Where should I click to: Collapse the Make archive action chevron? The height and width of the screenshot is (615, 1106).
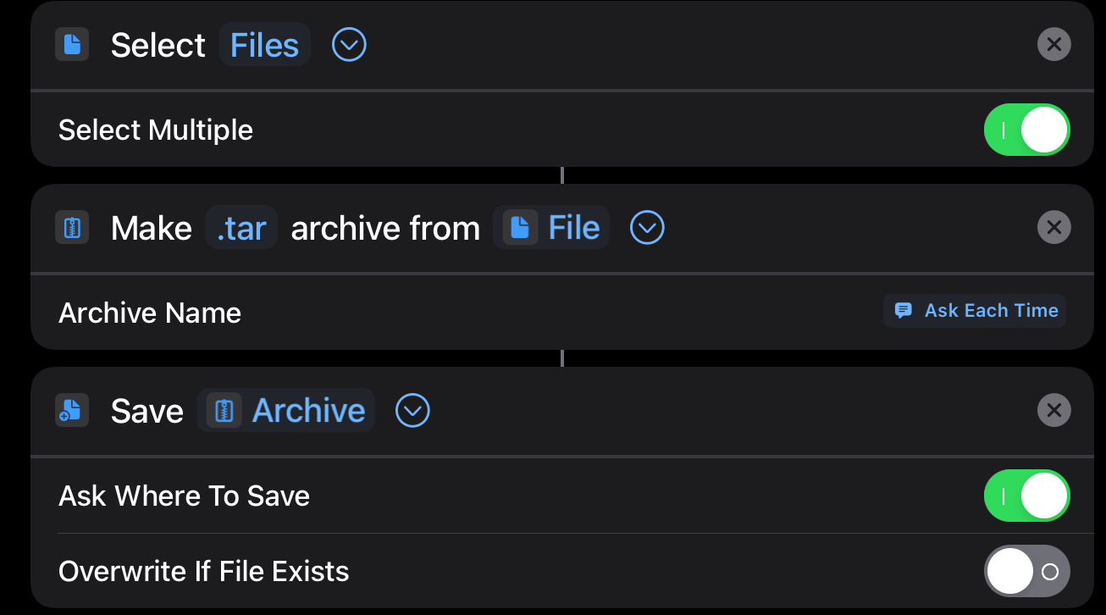point(647,228)
